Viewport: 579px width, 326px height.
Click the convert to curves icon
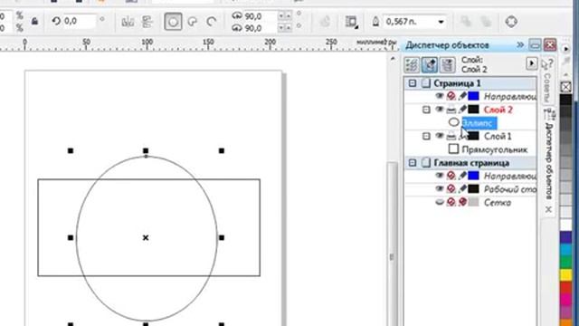pos(511,22)
